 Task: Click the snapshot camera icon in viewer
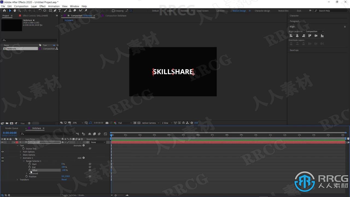(x=107, y=123)
